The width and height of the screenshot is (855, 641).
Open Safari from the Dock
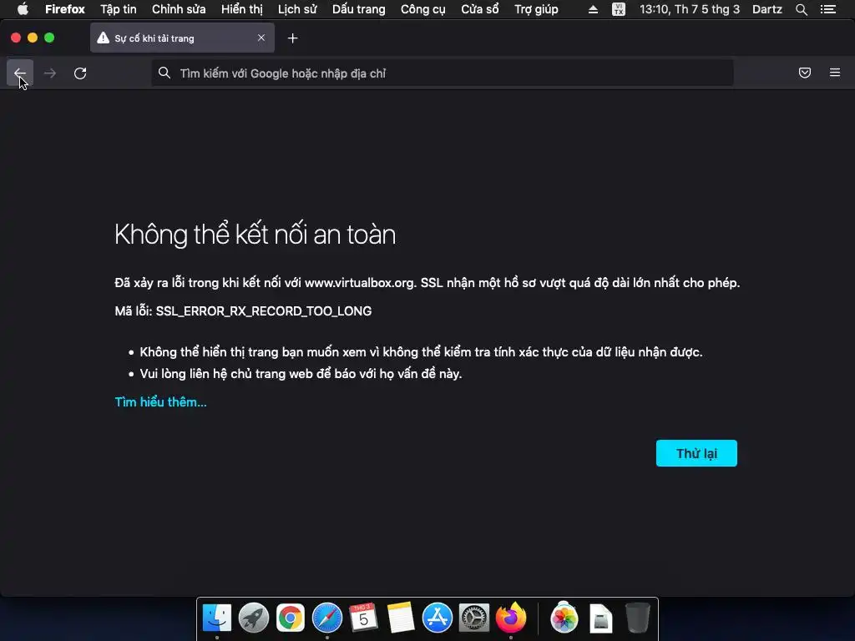326,618
